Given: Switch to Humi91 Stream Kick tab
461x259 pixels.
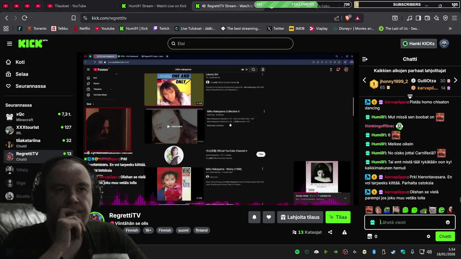Looking at the screenshot, I should pos(154,6).
